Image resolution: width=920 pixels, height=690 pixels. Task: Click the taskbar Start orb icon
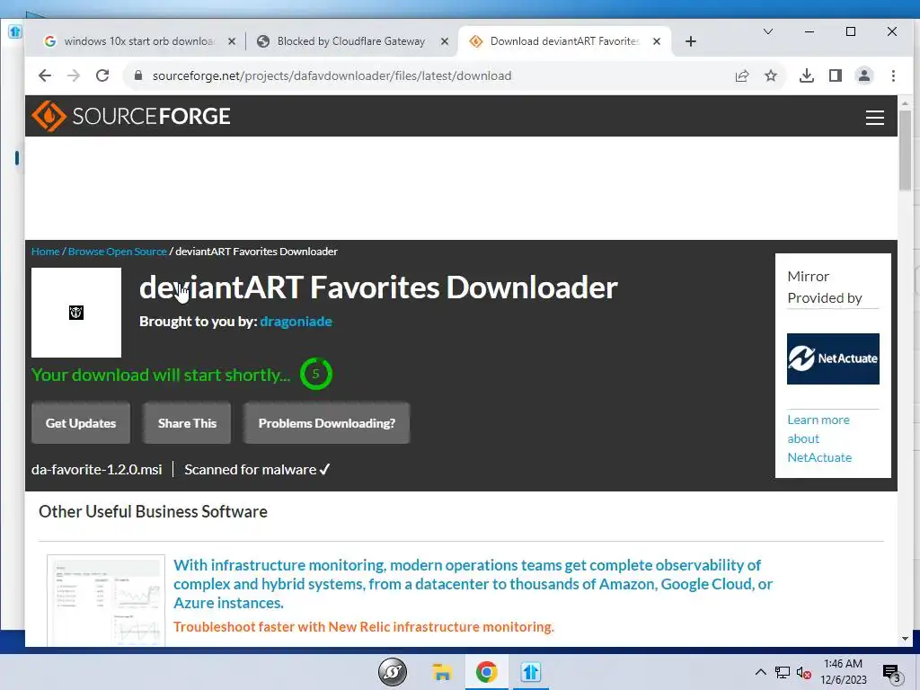(x=393, y=672)
